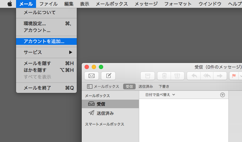Open the 表示 menu in menu bar
Screen dimensions: 242x142
(85, 4)
